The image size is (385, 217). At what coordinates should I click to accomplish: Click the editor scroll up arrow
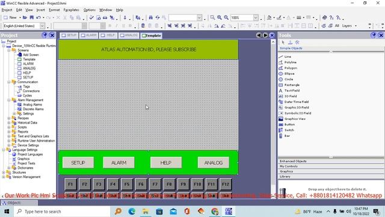273,42
